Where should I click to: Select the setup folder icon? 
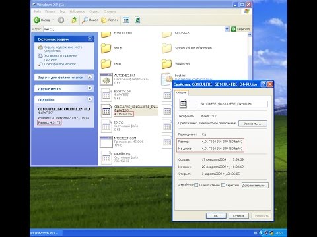(106, 48)
